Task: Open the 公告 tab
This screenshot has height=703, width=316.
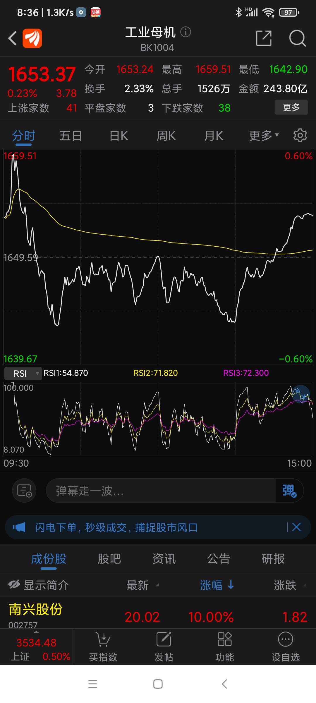Action: click(x=219, y=559)
